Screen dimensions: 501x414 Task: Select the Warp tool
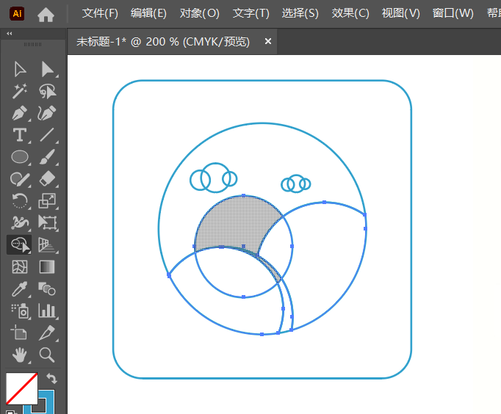(20, 222)
